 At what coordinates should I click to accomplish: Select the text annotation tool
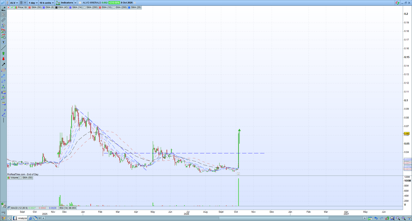pyautogui.click(x=3, y=42)
